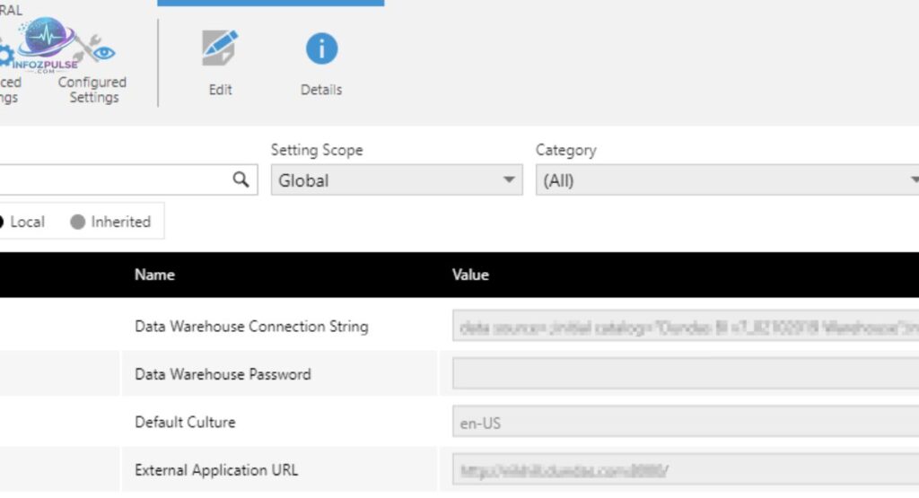
Task: Click the Setting Scope label
Action: (x=317, y=150)
